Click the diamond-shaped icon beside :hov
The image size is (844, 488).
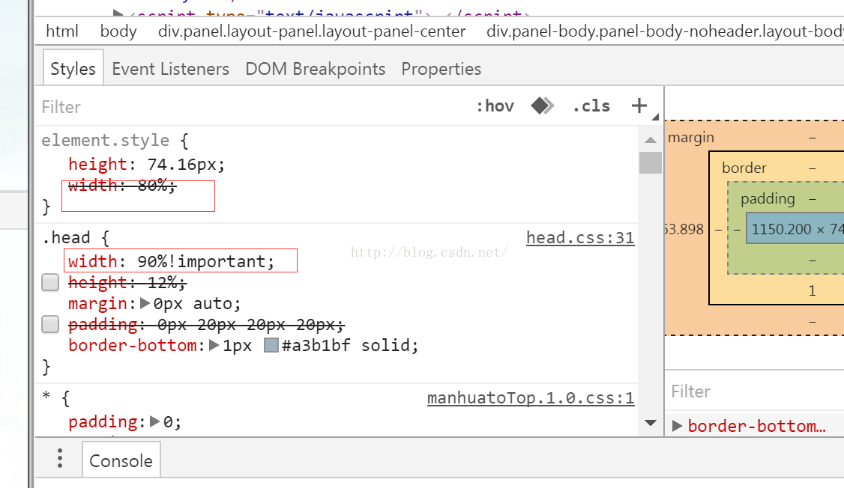pos(542,106)
